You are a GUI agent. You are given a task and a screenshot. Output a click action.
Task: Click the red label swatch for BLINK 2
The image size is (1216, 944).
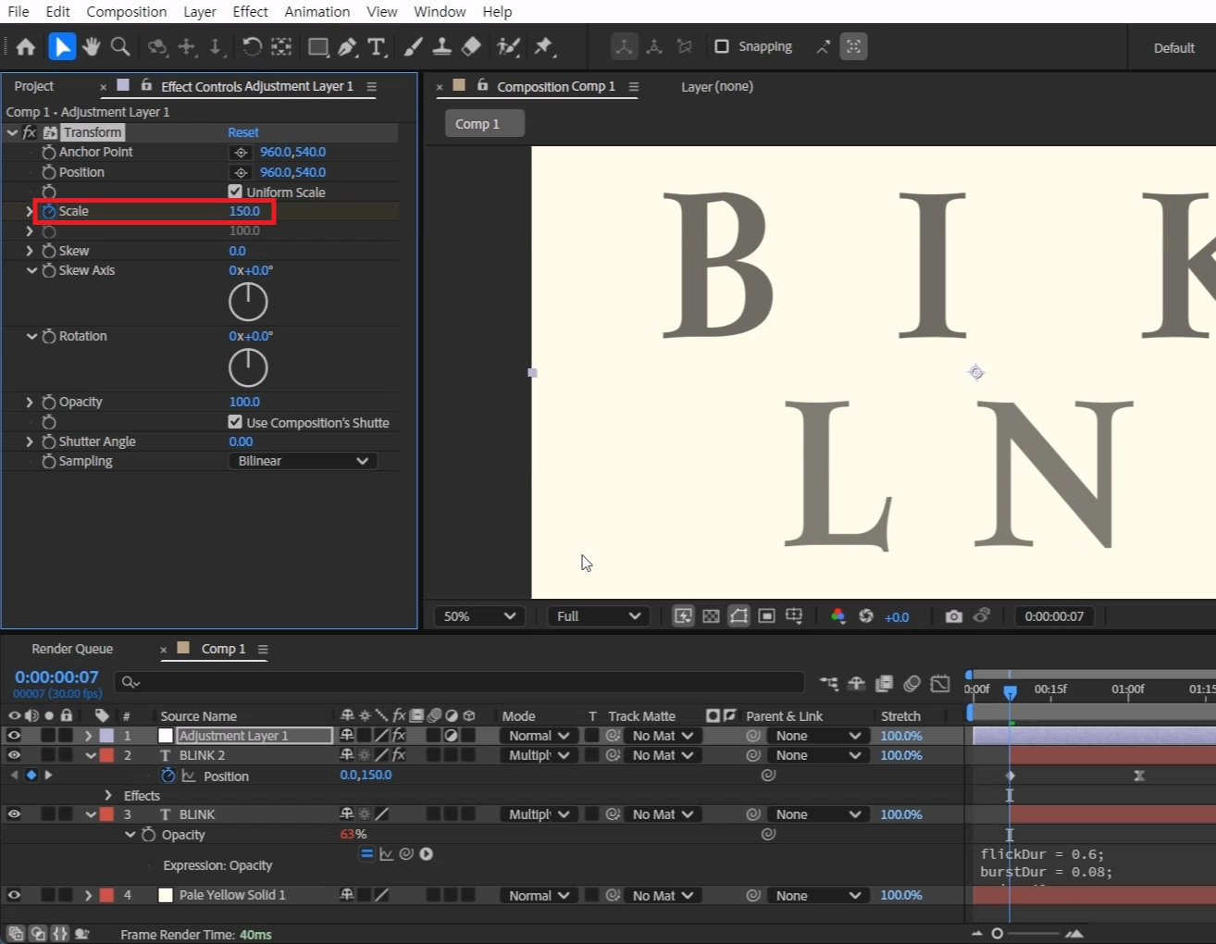106,755
